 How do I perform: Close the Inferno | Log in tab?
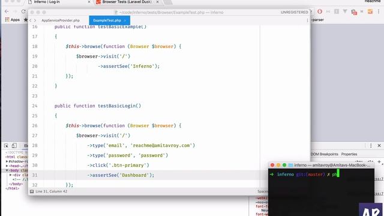click(x=89, y=2)
